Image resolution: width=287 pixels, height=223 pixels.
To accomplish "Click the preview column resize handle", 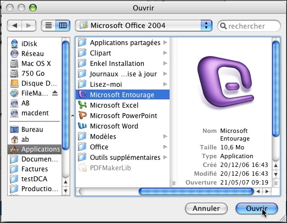I will pyautogui.click(x=276, y=183).
